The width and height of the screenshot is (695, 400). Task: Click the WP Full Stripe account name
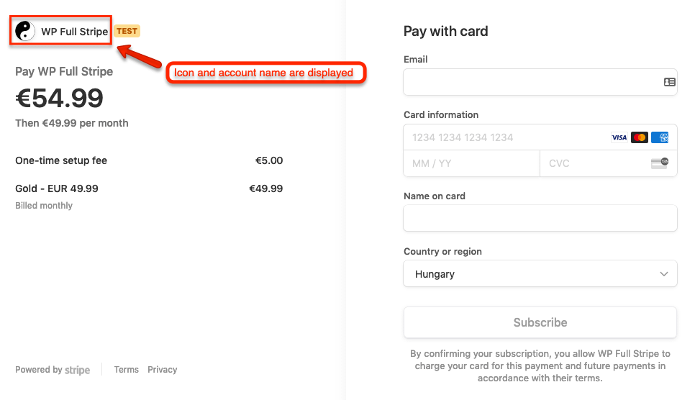coord(74,32)
